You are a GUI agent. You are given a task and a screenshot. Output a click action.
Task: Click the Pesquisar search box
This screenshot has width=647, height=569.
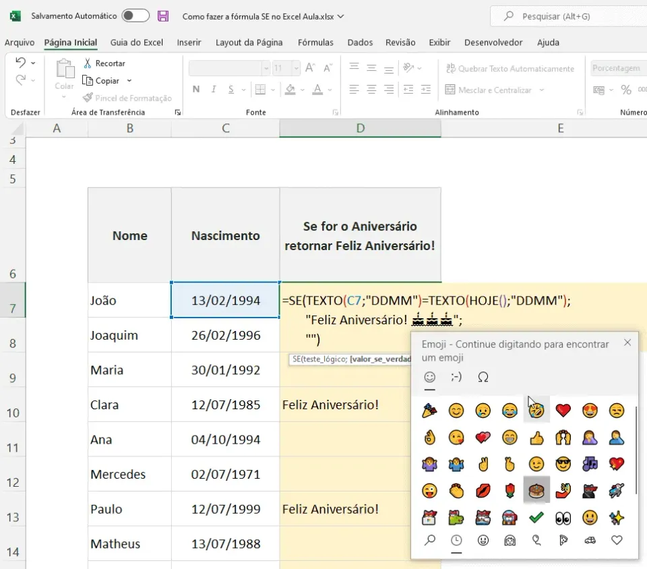(569, 16)
